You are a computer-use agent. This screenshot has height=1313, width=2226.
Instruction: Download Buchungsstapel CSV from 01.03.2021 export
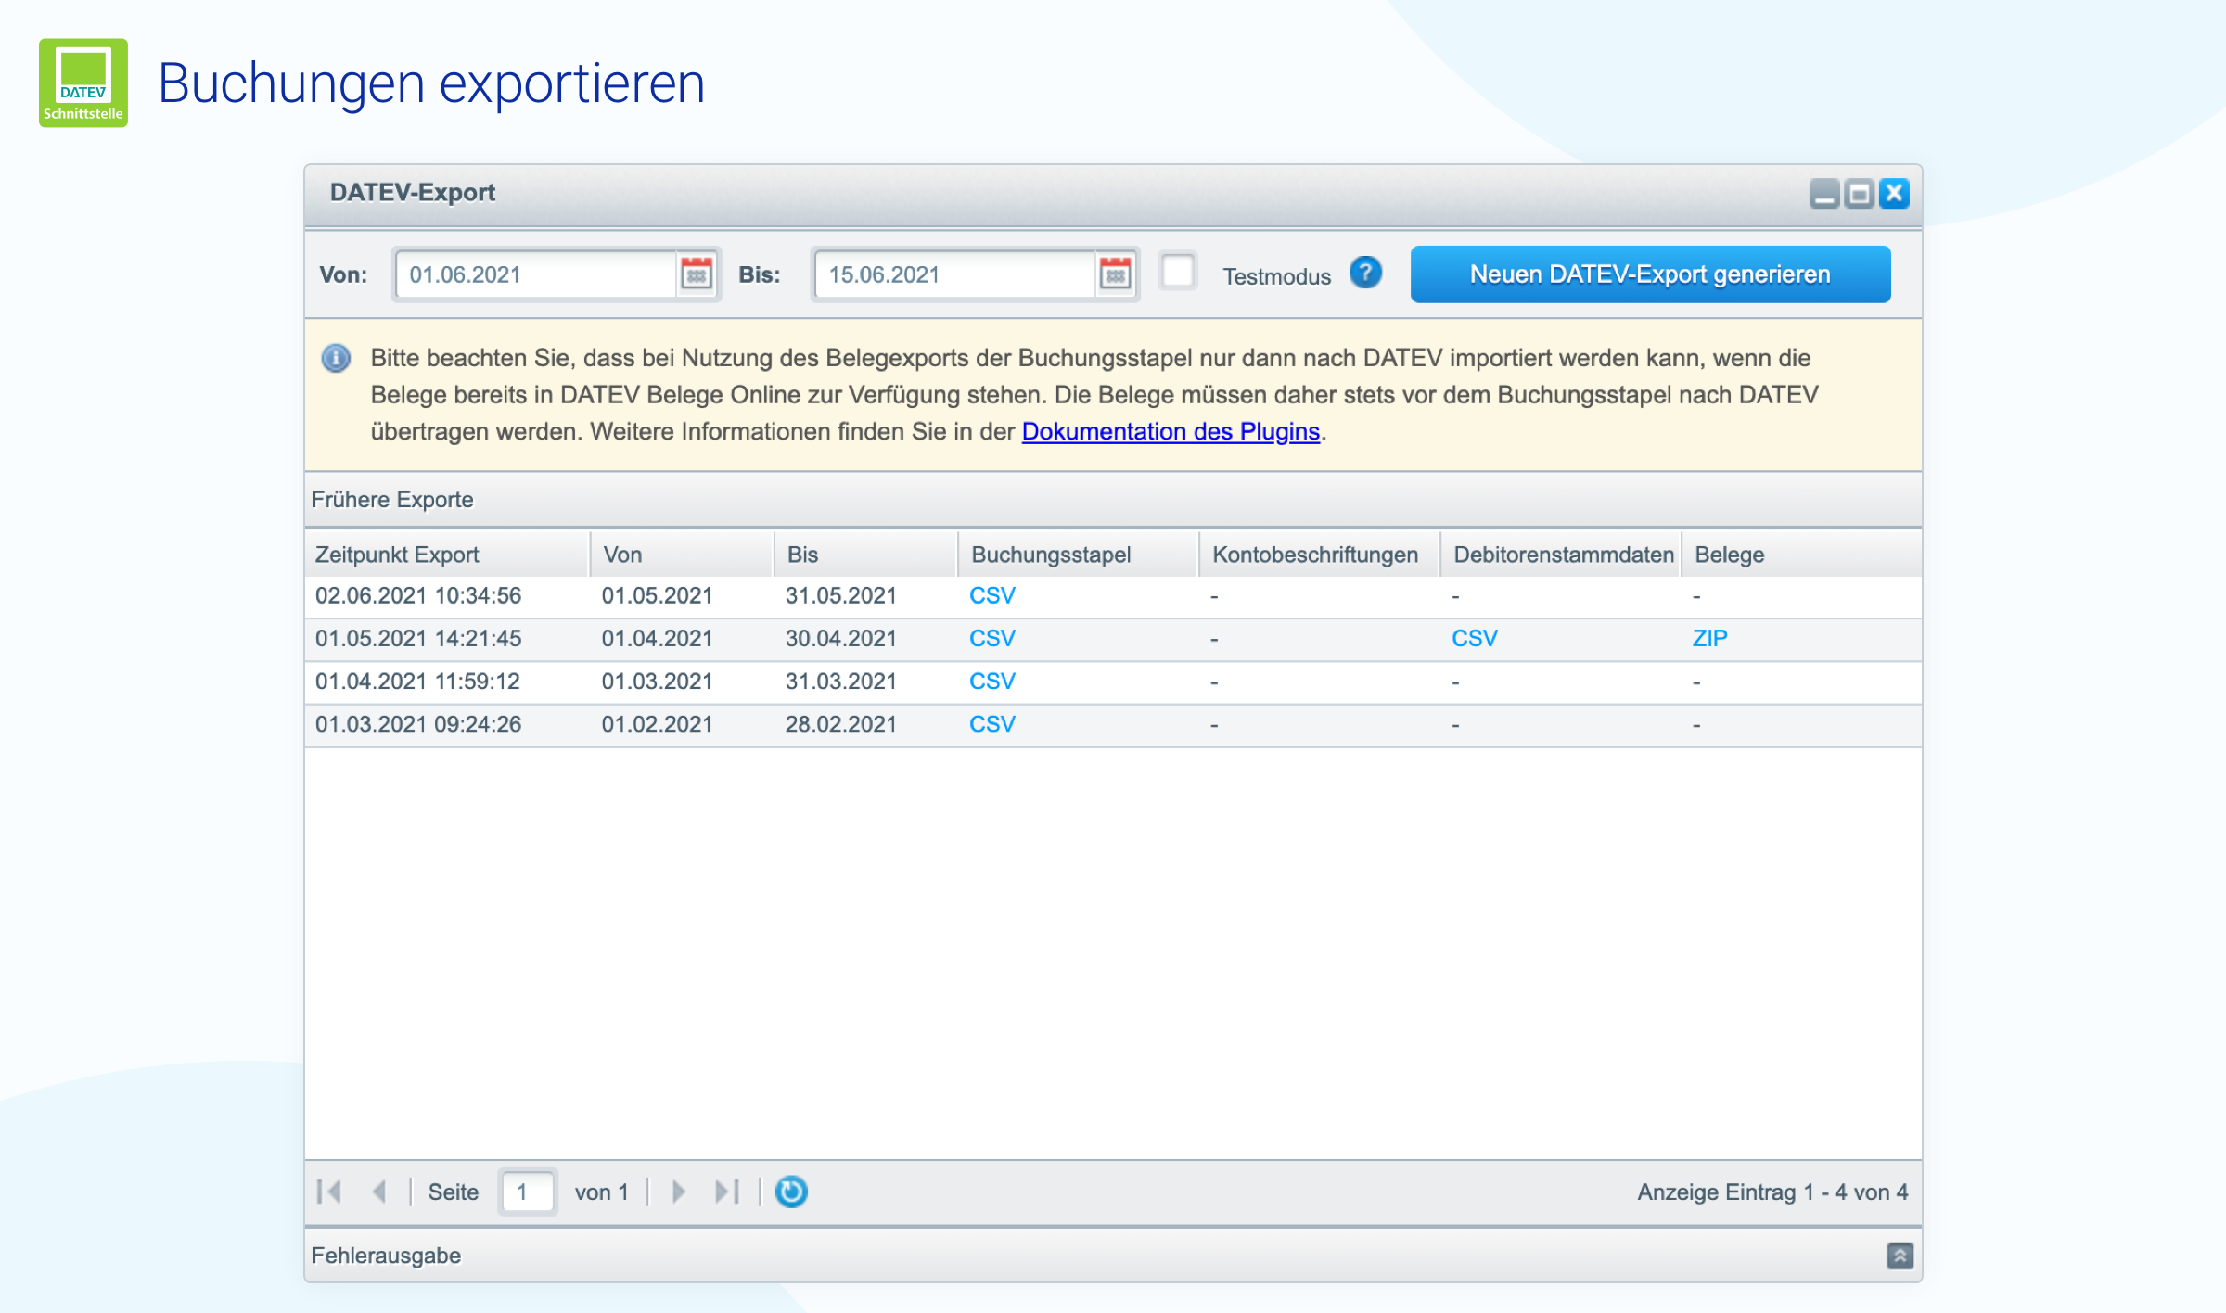point(992,724)
